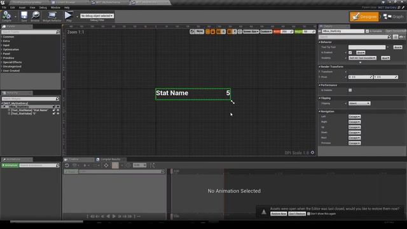Select Text_StatName in hierarchy
The width and height of the screenshot is (407, 229).
coord(29,110)
